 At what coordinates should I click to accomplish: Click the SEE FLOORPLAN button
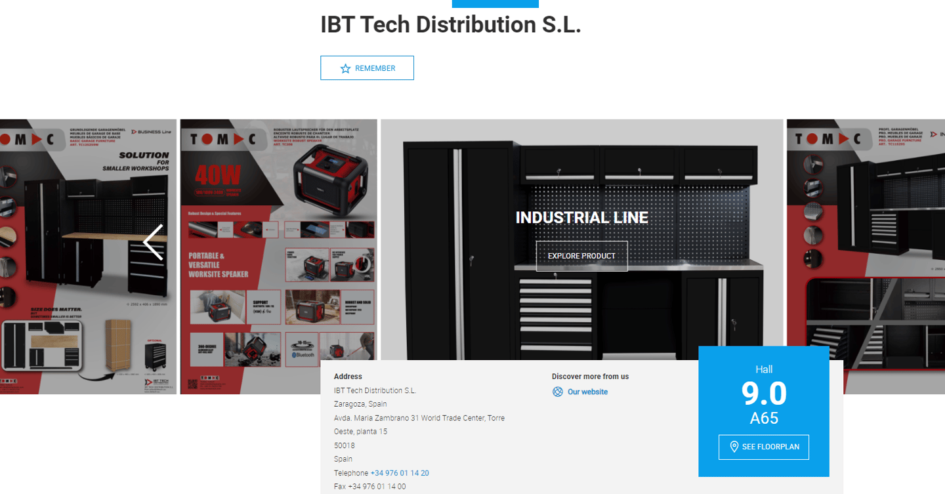[x=764, y=447]
